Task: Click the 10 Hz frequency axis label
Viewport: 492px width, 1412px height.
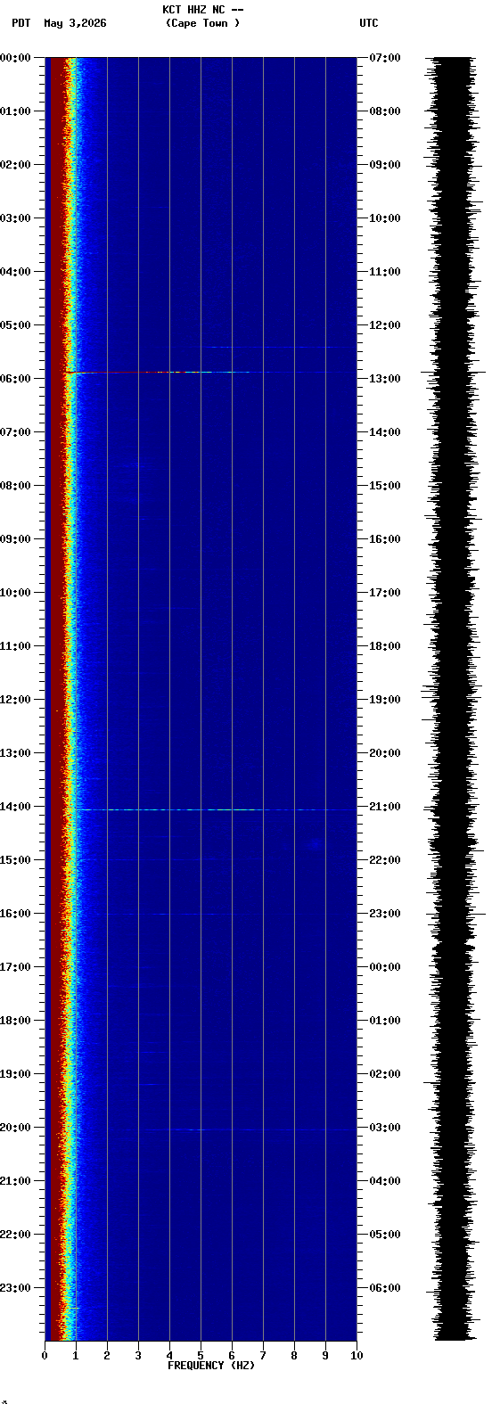Action: [357, 1356]
